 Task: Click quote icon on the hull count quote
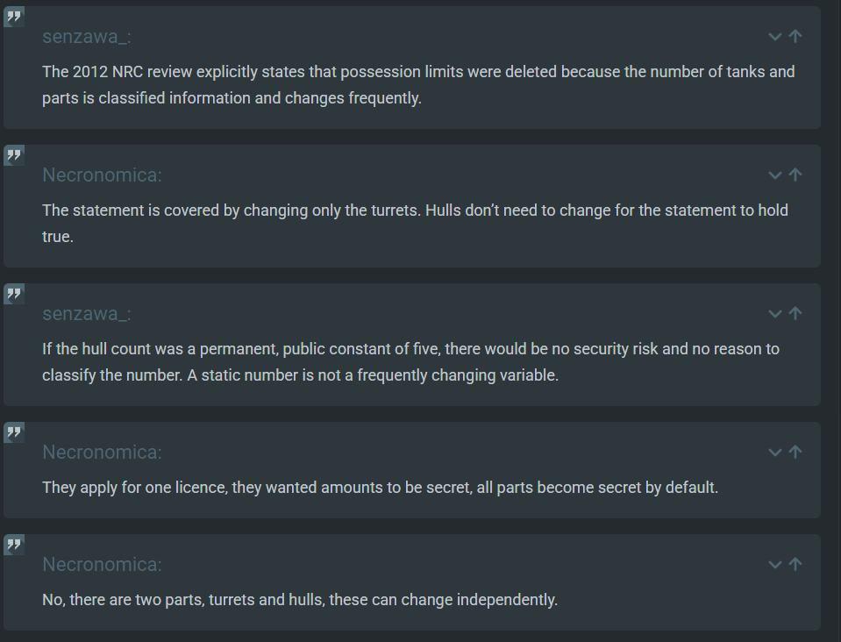click(x=14, y=294)
